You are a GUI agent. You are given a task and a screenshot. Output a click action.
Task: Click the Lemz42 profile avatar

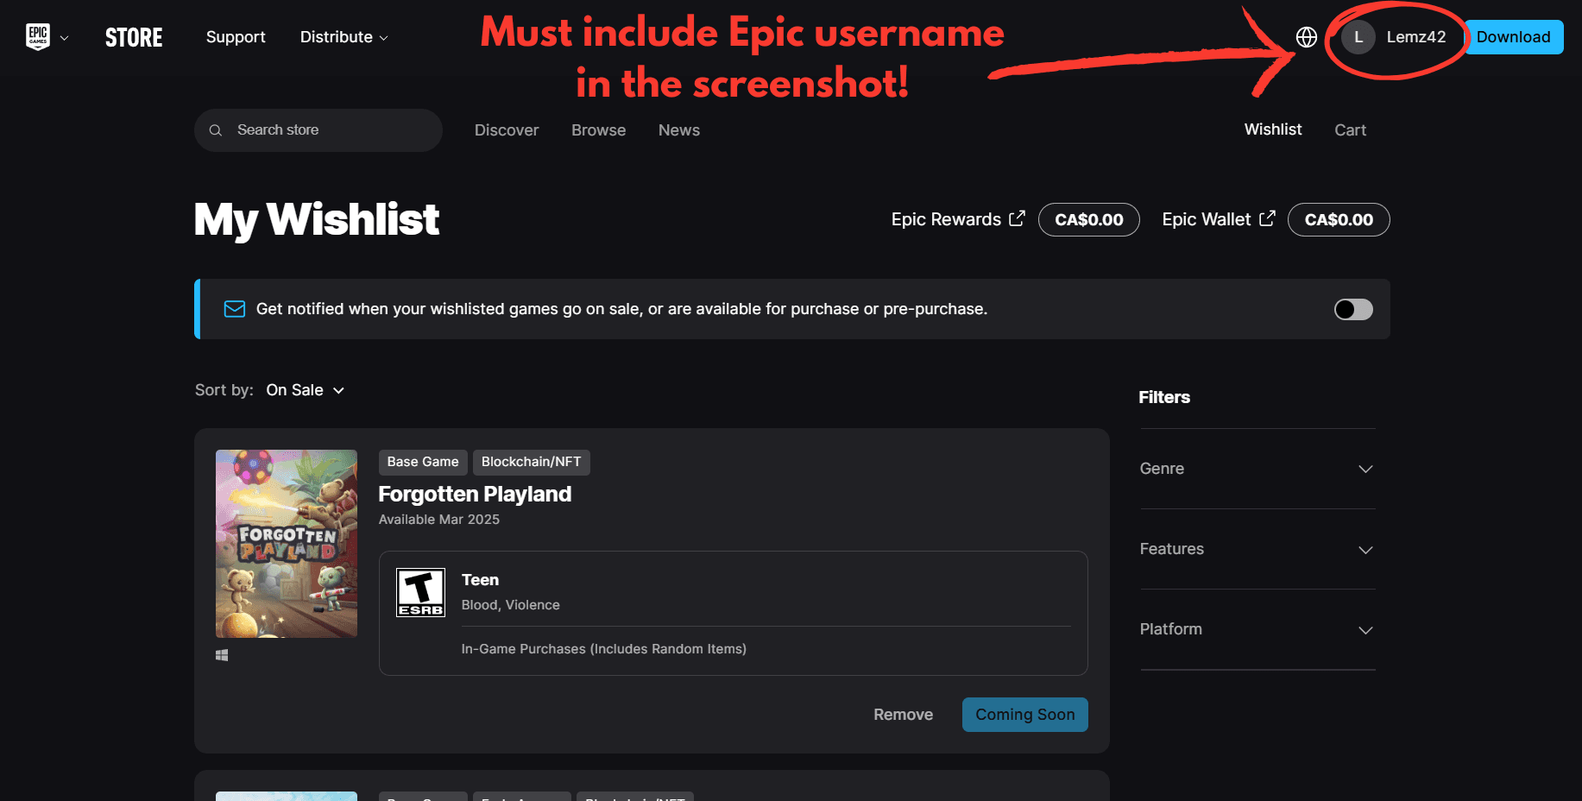(1358, 37)
